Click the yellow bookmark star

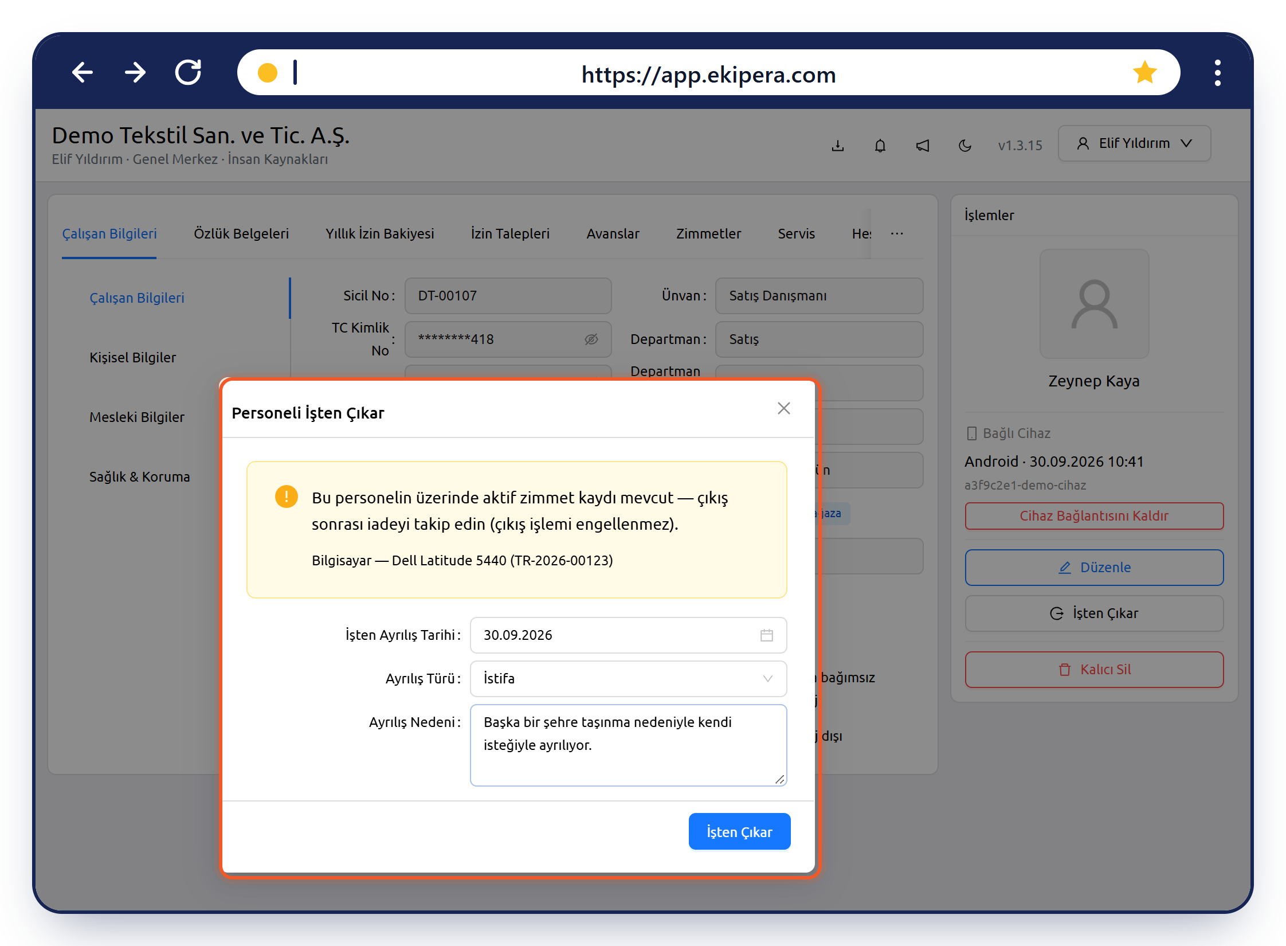point(1144,73)
